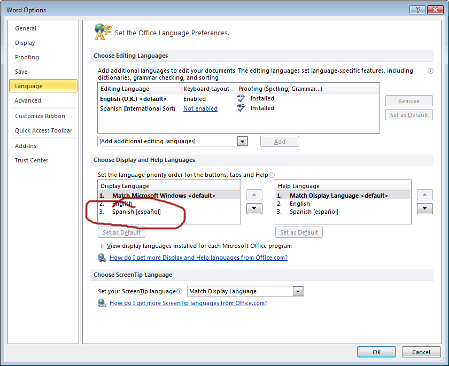The width and height of the screenshot is (449, 366).
Task: Expand the additional editing languages dropdown
Action: coord(242,141)
